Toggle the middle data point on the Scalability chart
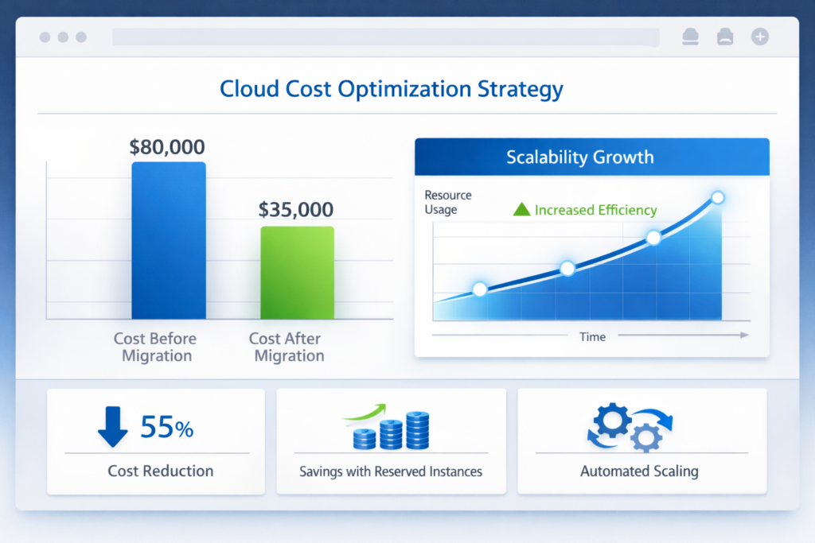 tap(567, 268)
